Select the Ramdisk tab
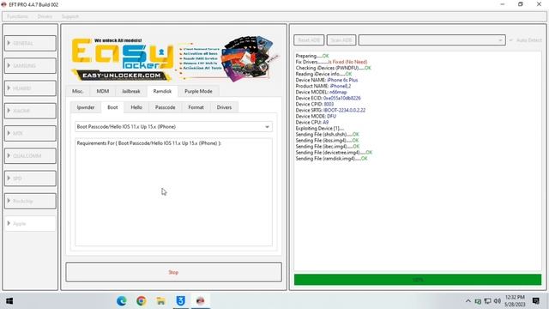549x309 pixels. point(162,91)
